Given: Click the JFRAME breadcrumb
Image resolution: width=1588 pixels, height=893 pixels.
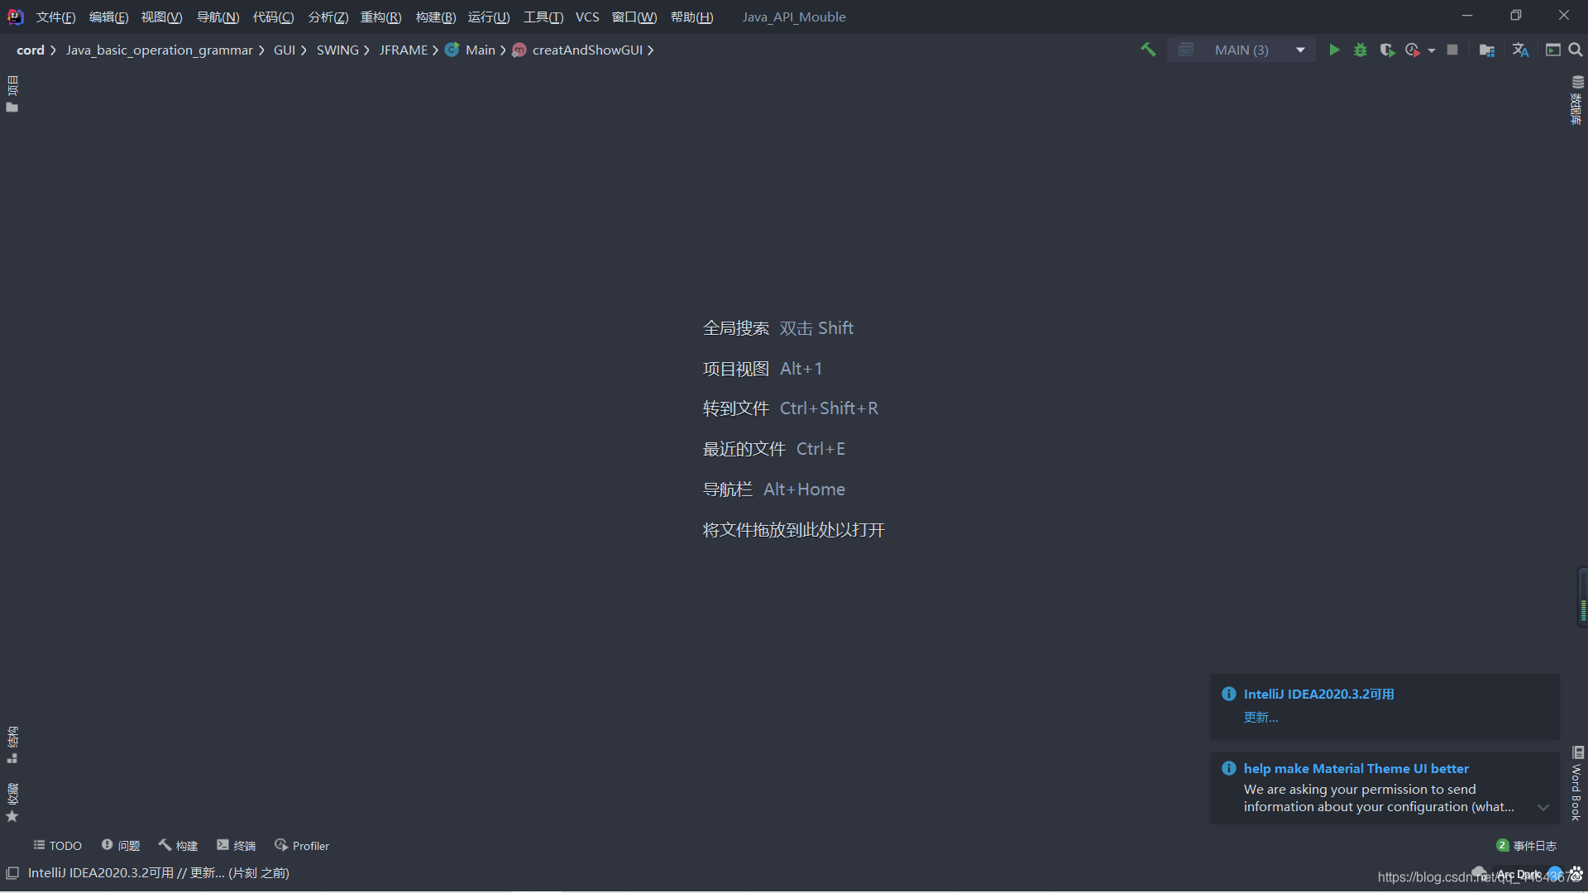Looking at the screenshot, I should point(404,50).
